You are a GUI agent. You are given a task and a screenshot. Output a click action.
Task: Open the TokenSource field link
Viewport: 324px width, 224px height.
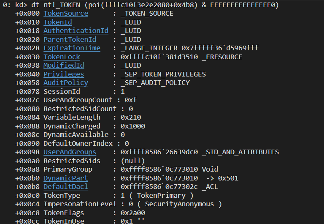[x=66, y=14]
